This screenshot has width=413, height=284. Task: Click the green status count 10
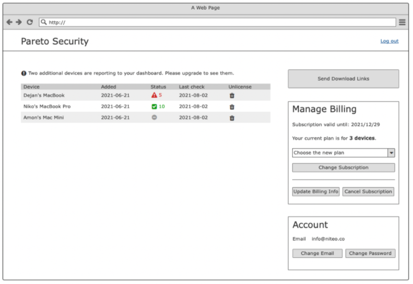pyautogui.click(x=162, y=106)
